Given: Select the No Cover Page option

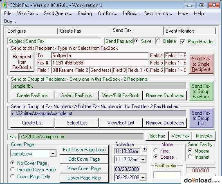Looking at the screenshot, I should [29, 163].
